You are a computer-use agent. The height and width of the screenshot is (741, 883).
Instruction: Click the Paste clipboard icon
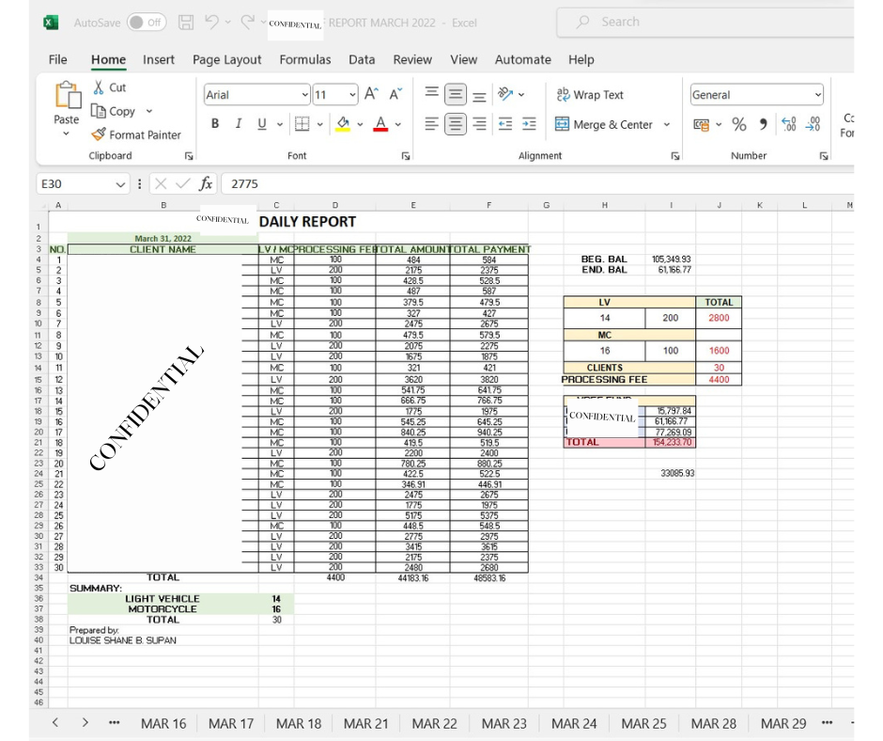coord(67,95)
